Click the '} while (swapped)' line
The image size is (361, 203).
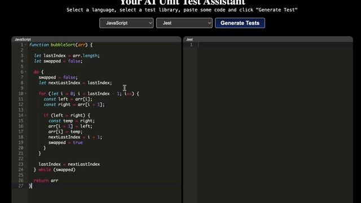(x=55, y=170)
